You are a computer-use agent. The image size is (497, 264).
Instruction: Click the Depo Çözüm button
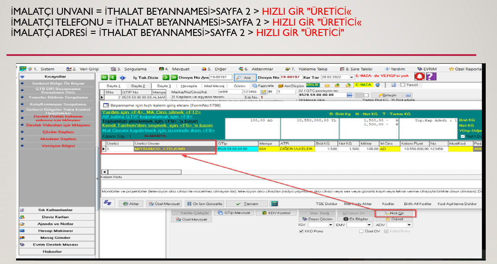[317, 219]
